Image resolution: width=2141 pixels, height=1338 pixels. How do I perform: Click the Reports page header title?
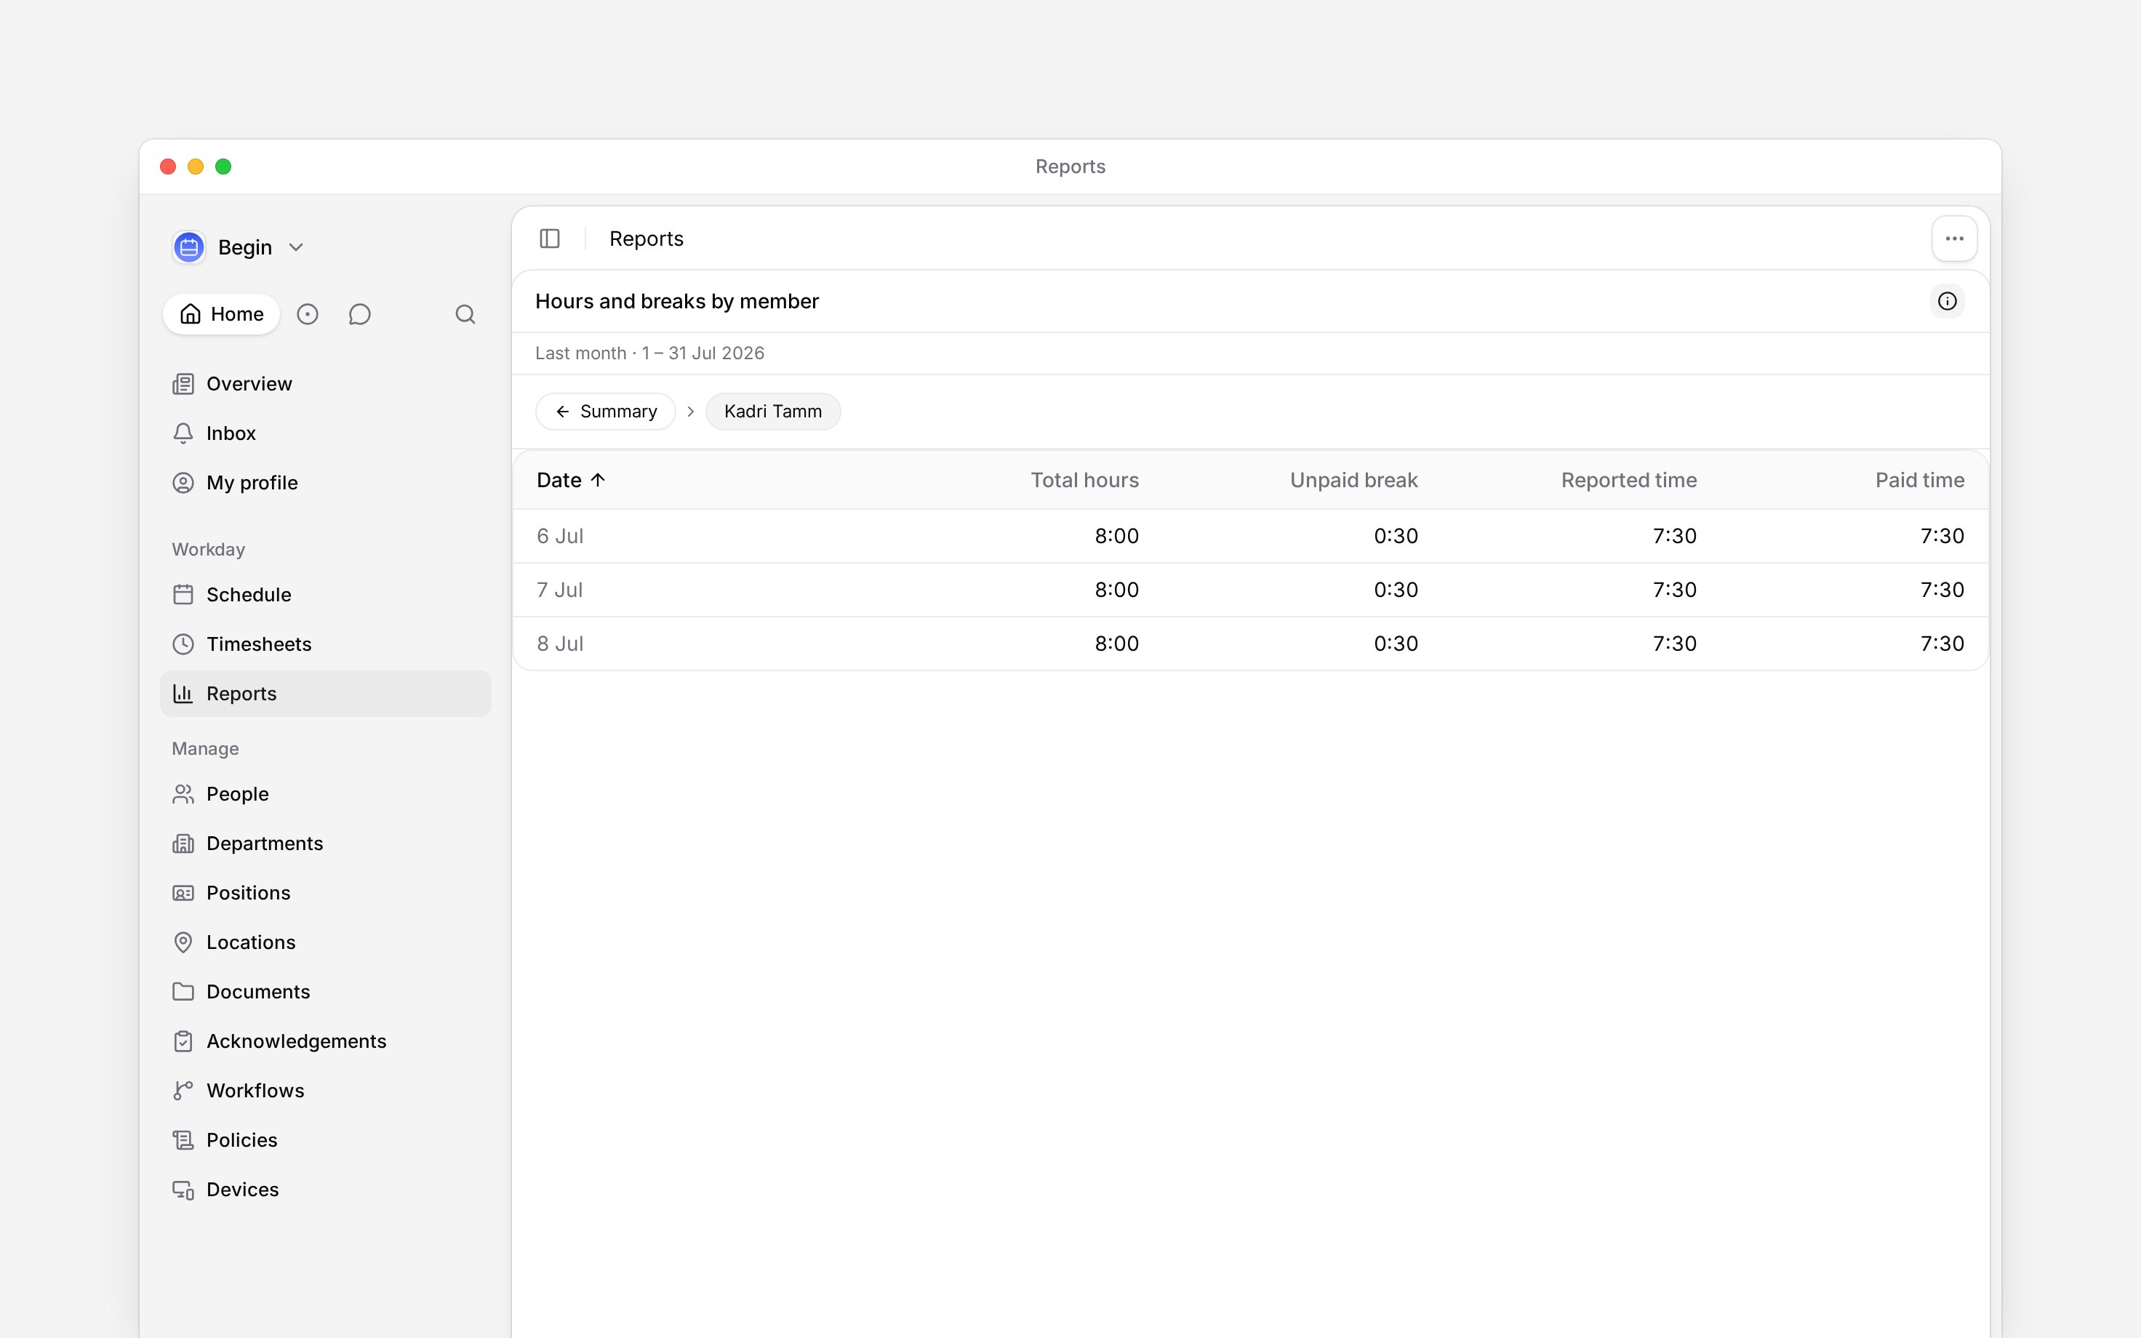pyautogui.click(x=647, y=239)
